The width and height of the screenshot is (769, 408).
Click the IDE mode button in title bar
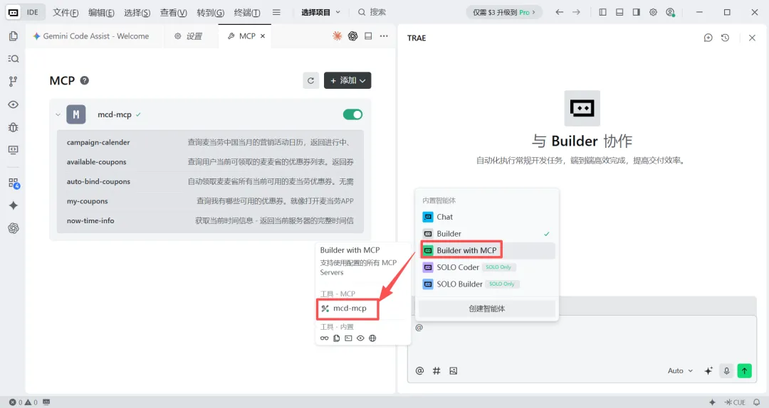pyautogui.click(x=26, y=12)
